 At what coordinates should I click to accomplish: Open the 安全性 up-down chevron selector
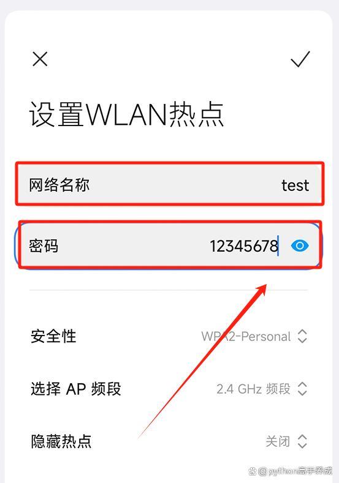[x=302, y=336]
